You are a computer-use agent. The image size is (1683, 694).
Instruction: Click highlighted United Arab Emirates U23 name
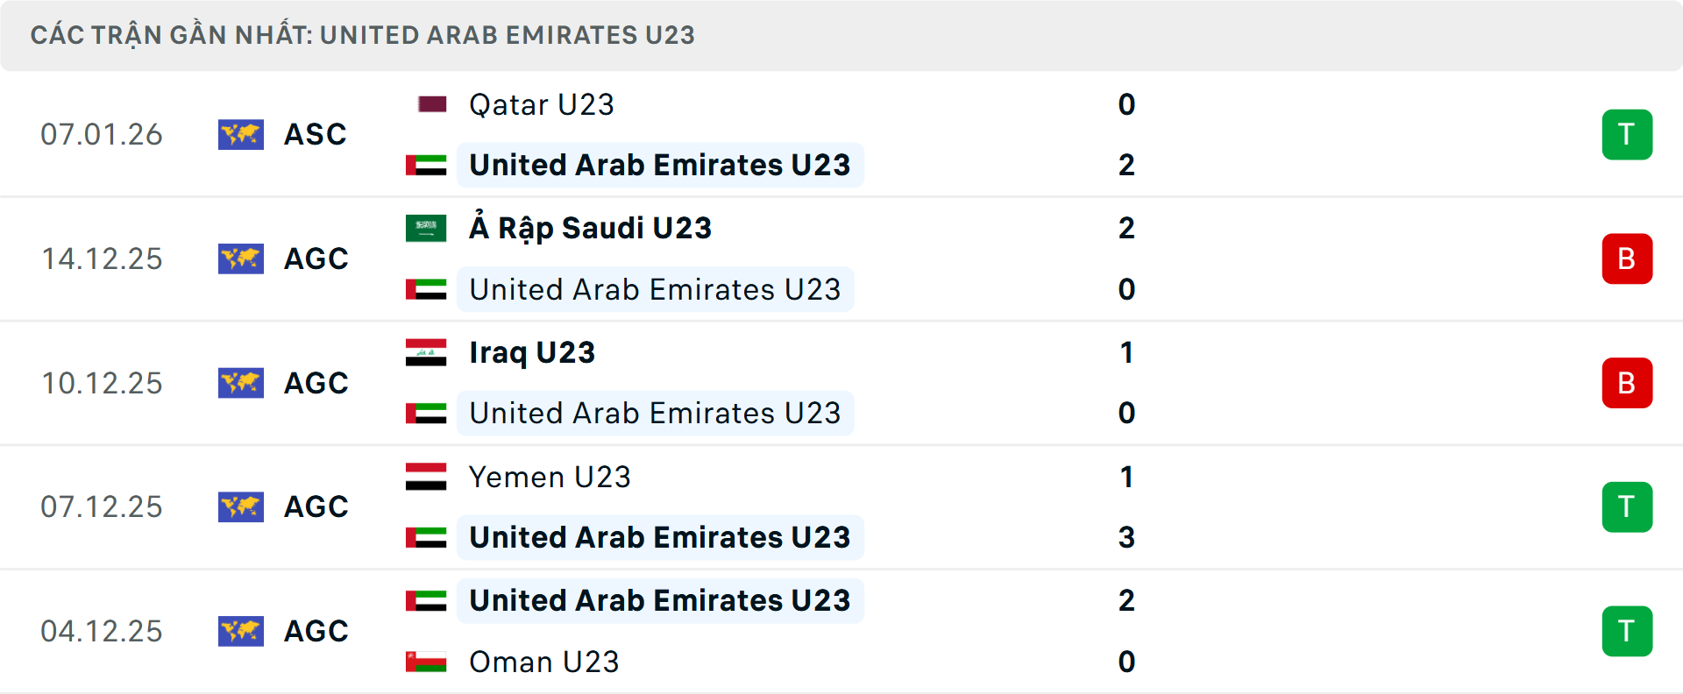[x=659, y=165]
